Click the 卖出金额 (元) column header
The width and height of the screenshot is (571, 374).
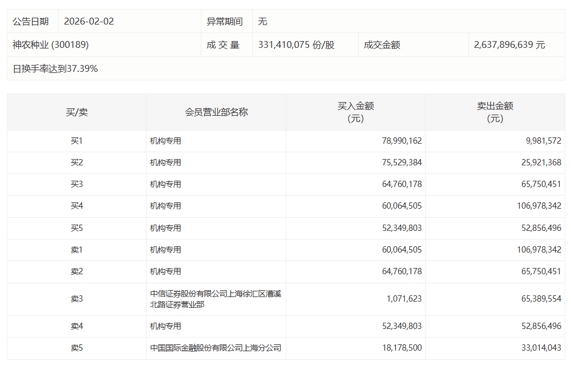click(495, 112)
